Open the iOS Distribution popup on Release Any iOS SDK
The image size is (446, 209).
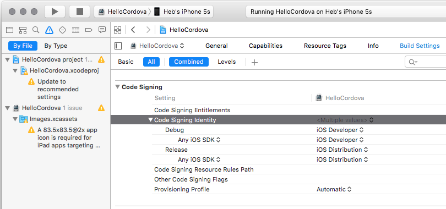342,159
